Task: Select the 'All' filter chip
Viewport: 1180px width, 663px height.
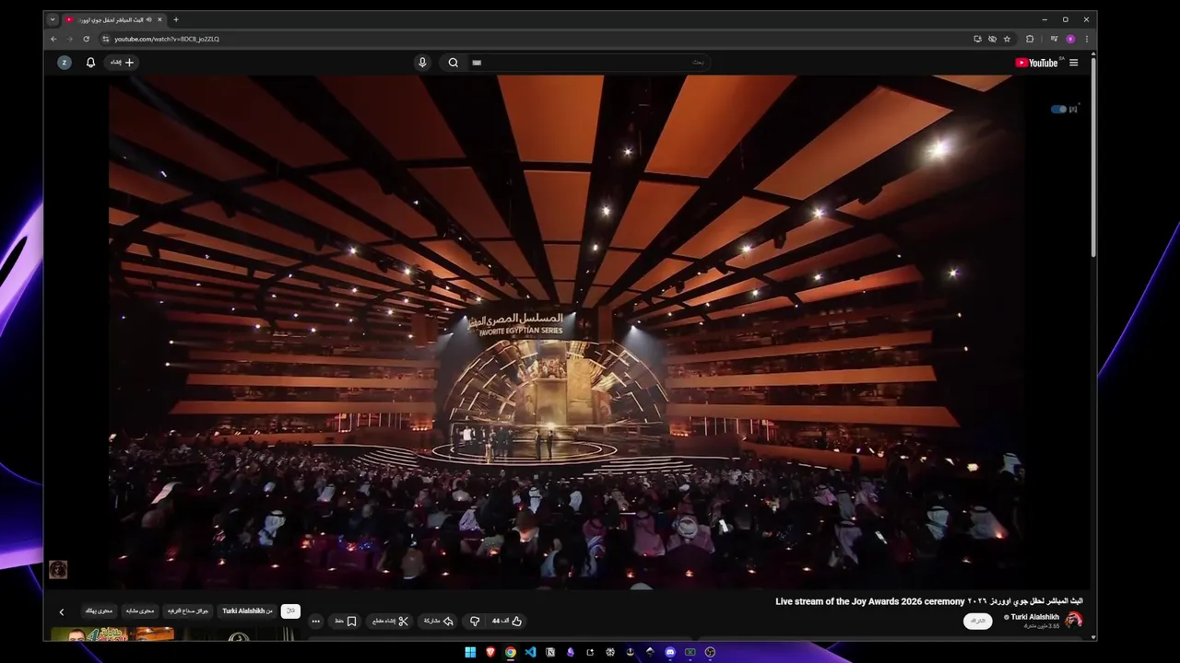Action: pos(290,611)
